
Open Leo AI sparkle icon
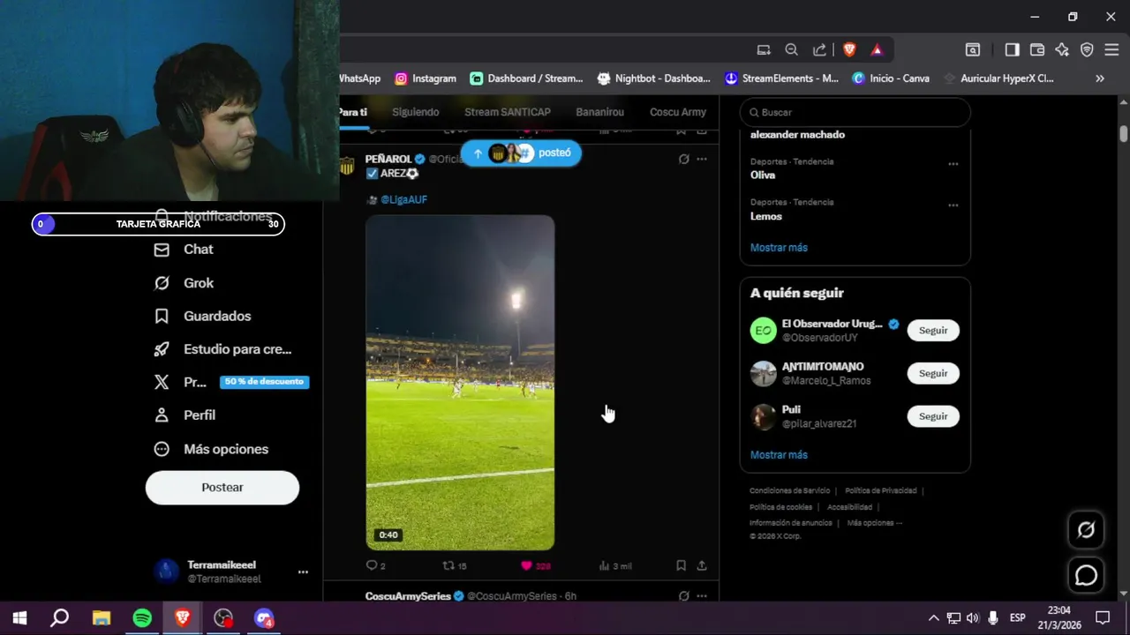click(x=1062, y=50)
